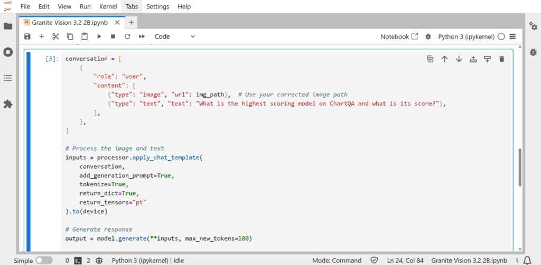Delete the cell with the trash icon
The width and height of the screenshot is (541, 265).
[x=502, y=59]
